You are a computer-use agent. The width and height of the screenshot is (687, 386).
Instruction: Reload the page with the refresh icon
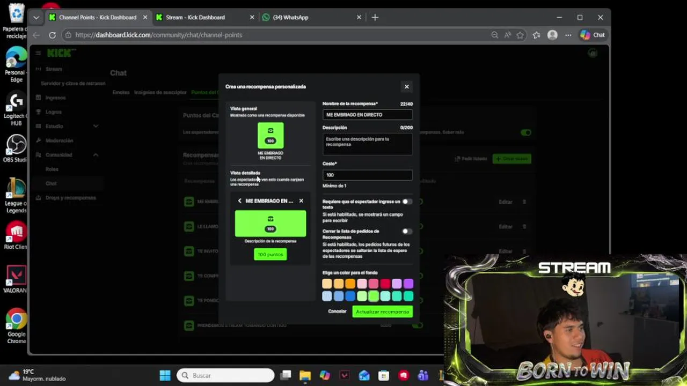tap(52, 35)
